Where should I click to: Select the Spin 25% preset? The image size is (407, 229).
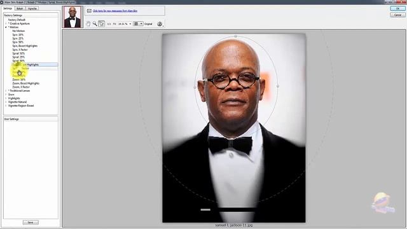(18, 38)
